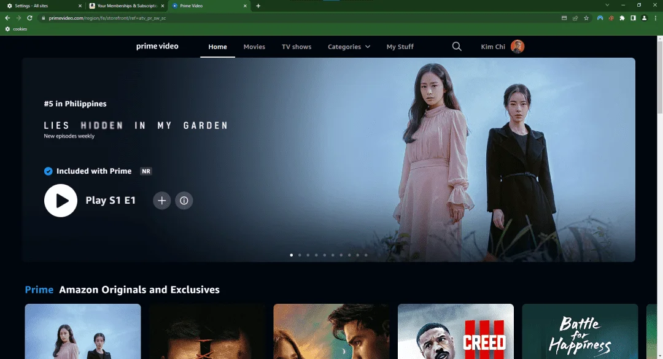Click the padlock site information icon

[43, 18]
